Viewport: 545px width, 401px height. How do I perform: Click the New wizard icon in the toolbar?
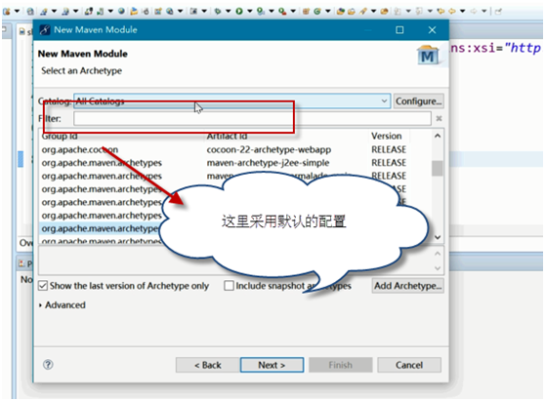coord(6,11)
